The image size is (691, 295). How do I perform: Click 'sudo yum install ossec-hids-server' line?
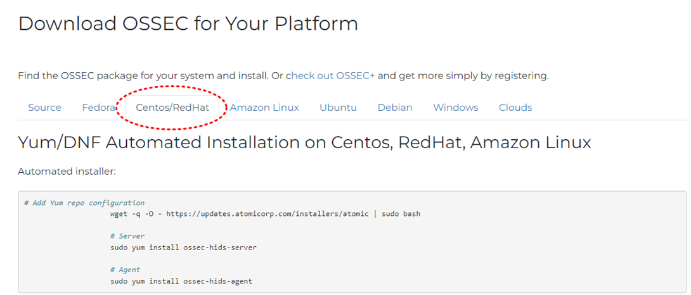(183, 248)
